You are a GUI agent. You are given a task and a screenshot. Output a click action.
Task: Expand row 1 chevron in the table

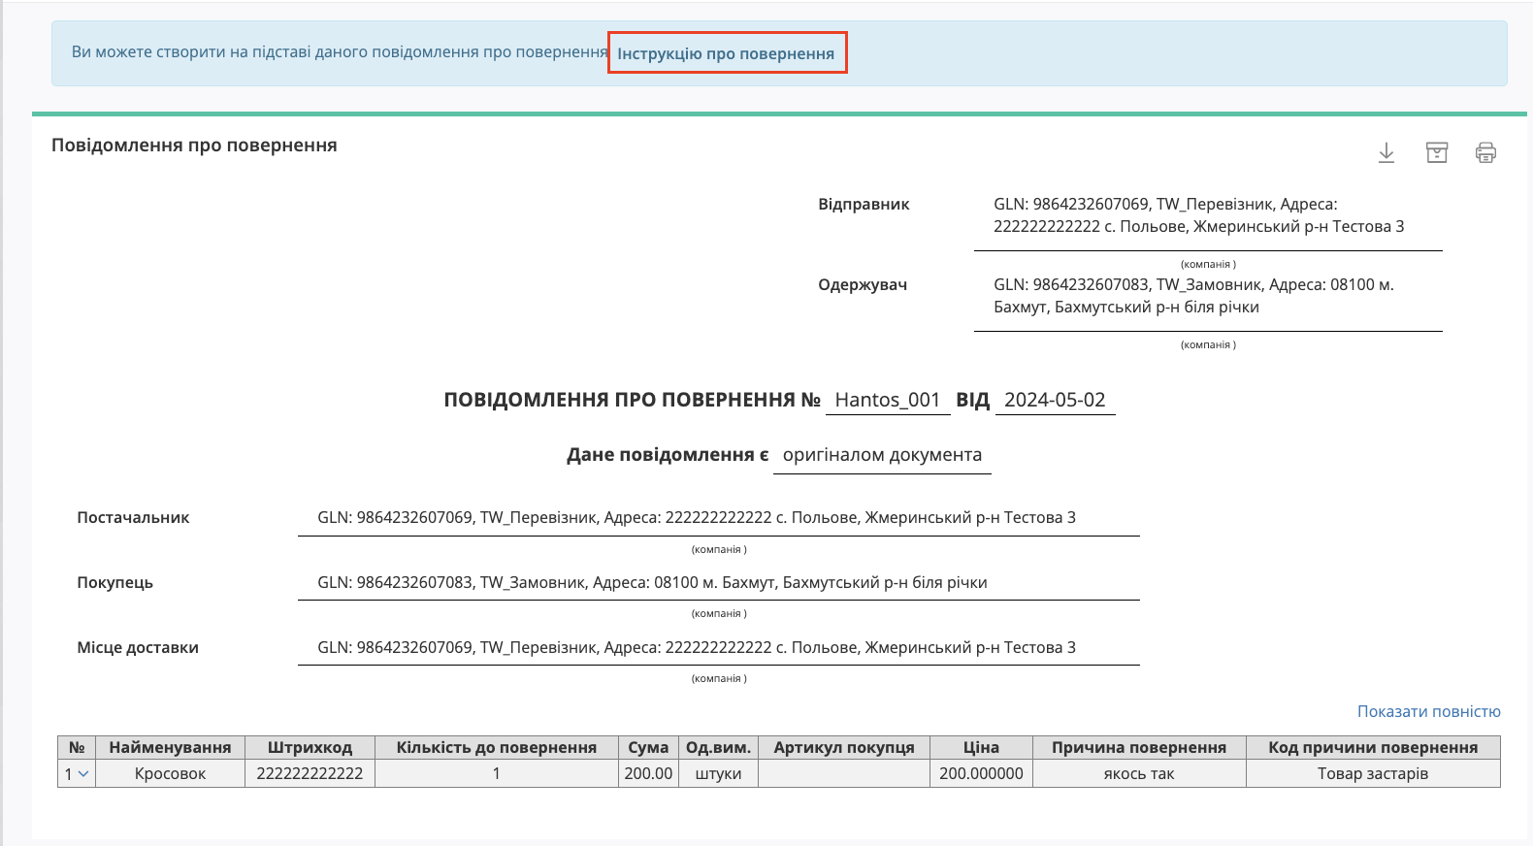point(83,774)
